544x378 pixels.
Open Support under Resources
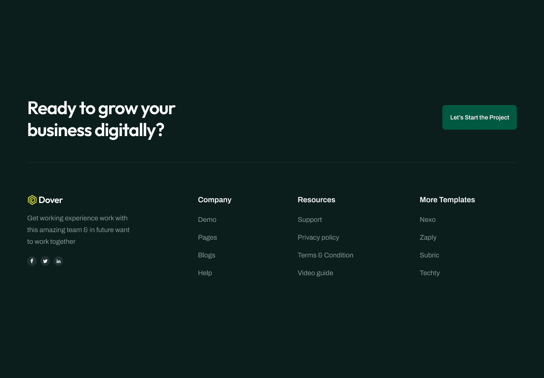310,220
